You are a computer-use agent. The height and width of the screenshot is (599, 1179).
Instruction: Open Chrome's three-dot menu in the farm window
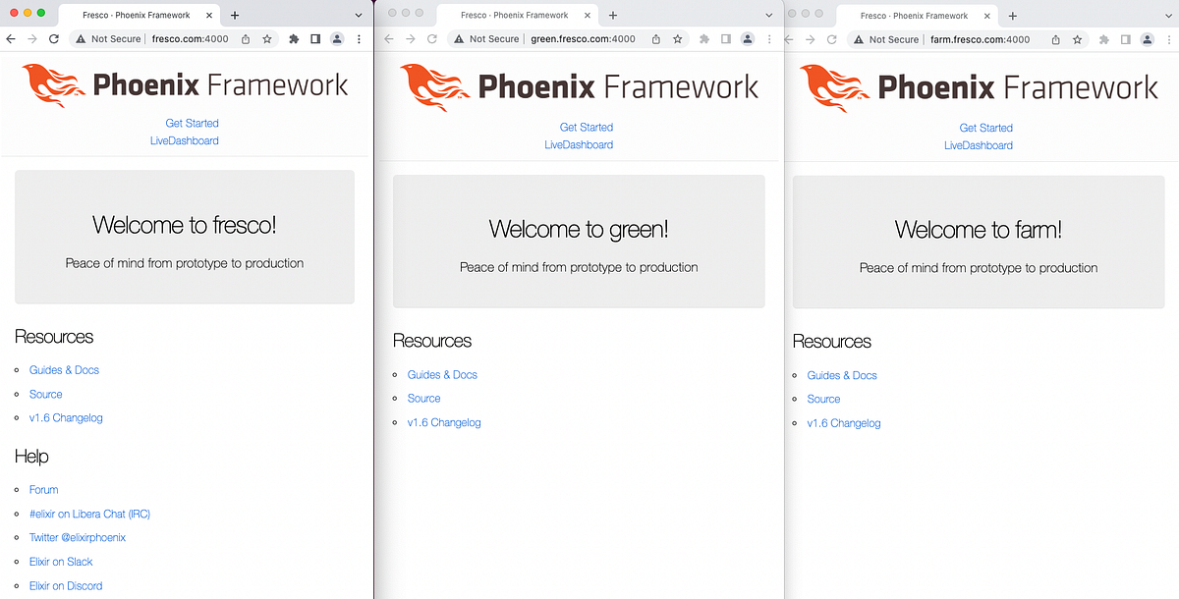[x=1171, y=39]
